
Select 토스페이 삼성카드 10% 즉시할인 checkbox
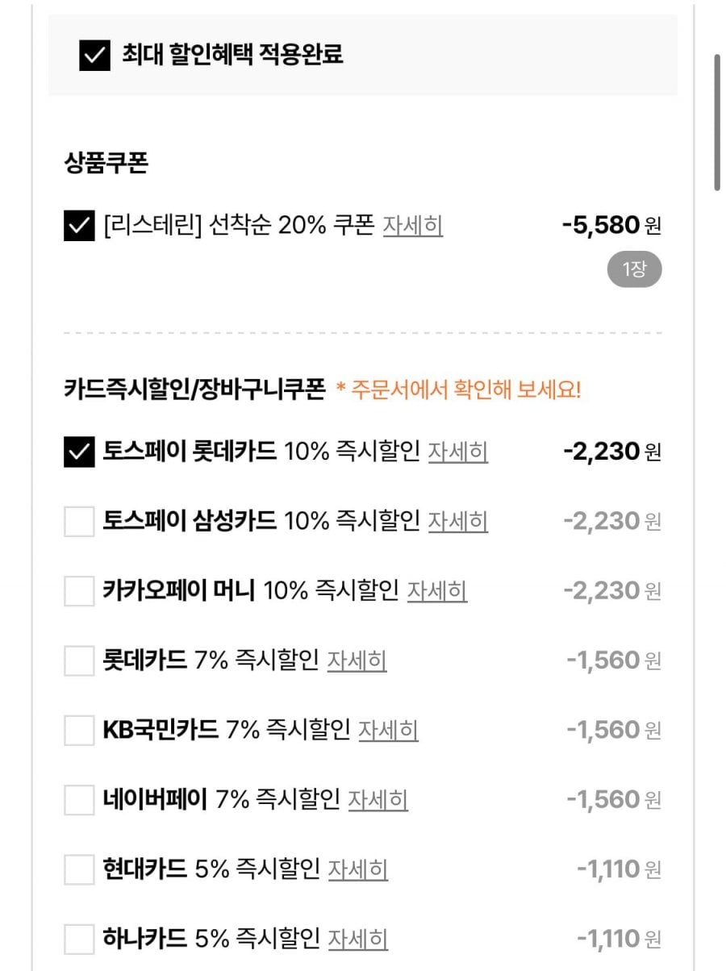click(79, 522)
